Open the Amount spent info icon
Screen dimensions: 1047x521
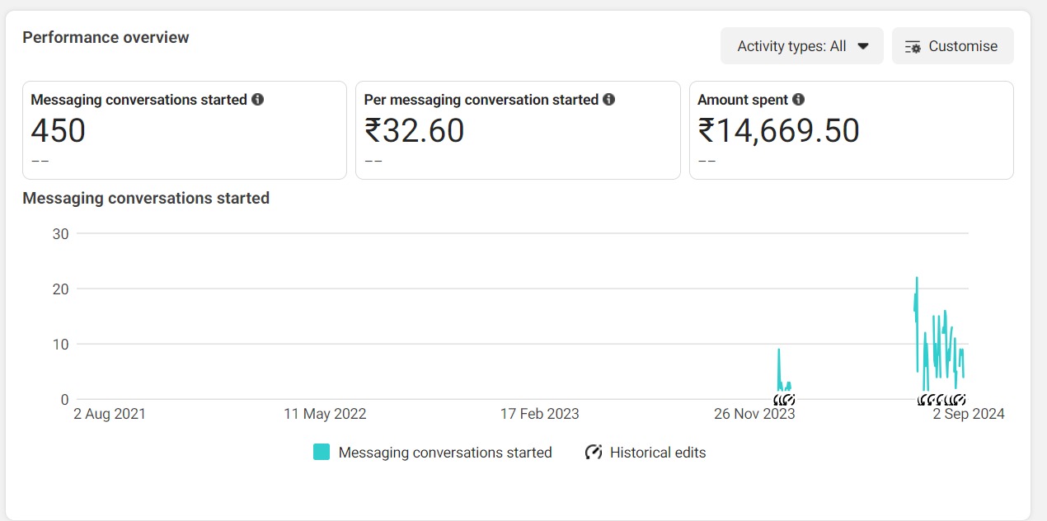coord(798,100)
